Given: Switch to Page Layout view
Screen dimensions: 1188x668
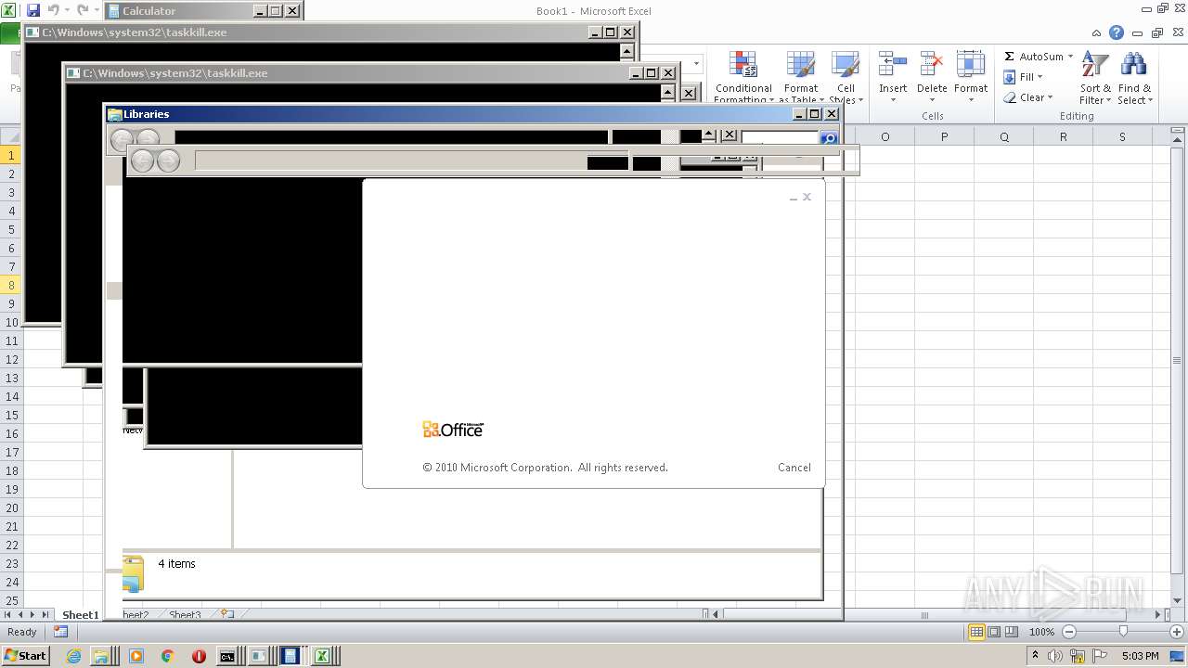Looking at the screenshot, I should 994,632.
